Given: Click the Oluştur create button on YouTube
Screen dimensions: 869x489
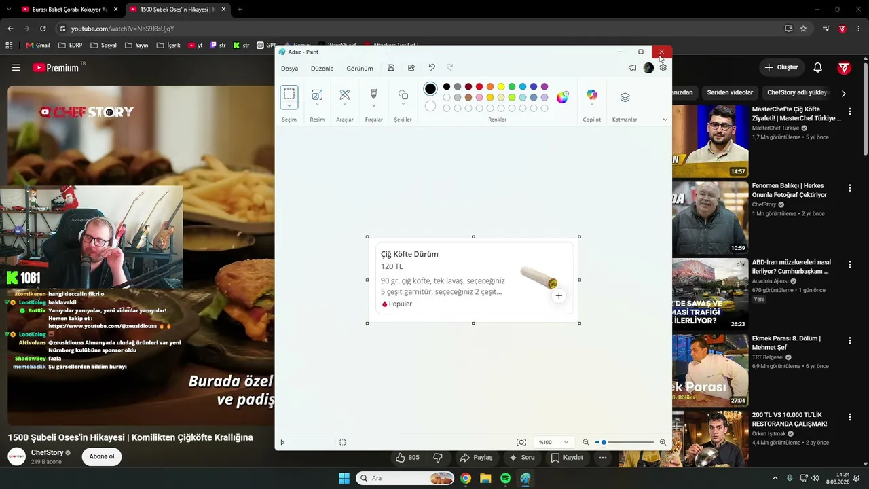Looking at the screenshot, I should [781, 67].
